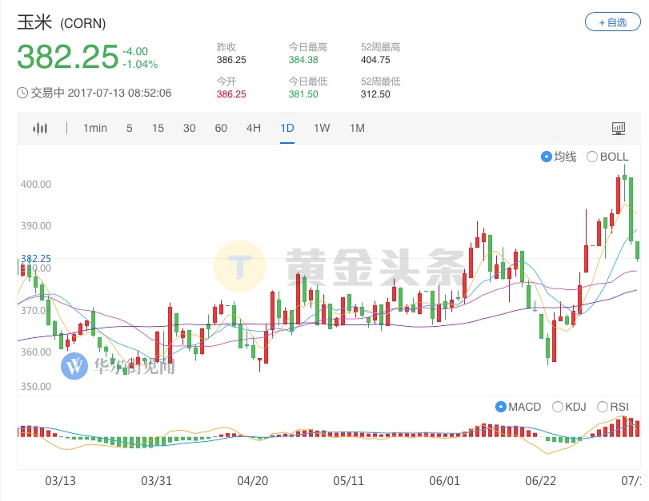Select the candlestick chart style icon
The width and height of the screenshot is (649, 501).
point(39,128)
